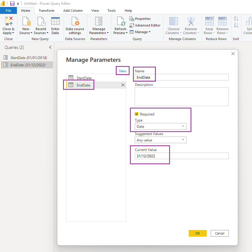
Task: Click the Close & Apply icon
Action: click(9, 21)
